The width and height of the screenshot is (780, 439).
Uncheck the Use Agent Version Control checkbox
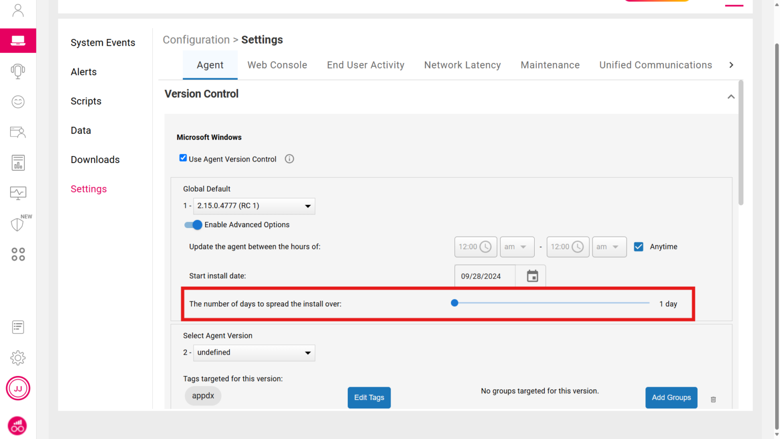pyautogui.click(x=183, y=158)
